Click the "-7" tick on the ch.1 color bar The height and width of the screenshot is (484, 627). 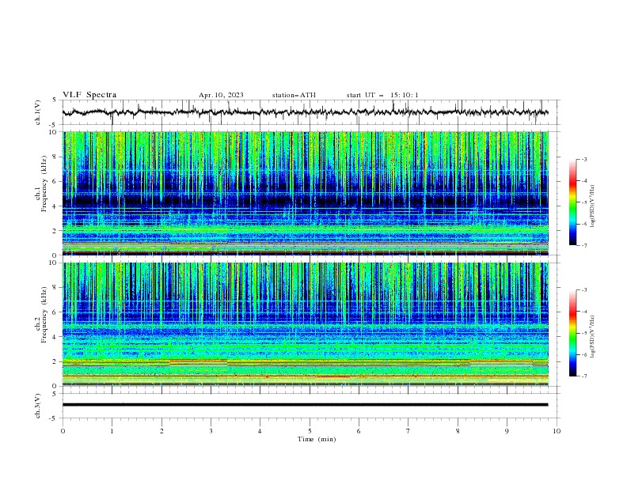point(583,245)
